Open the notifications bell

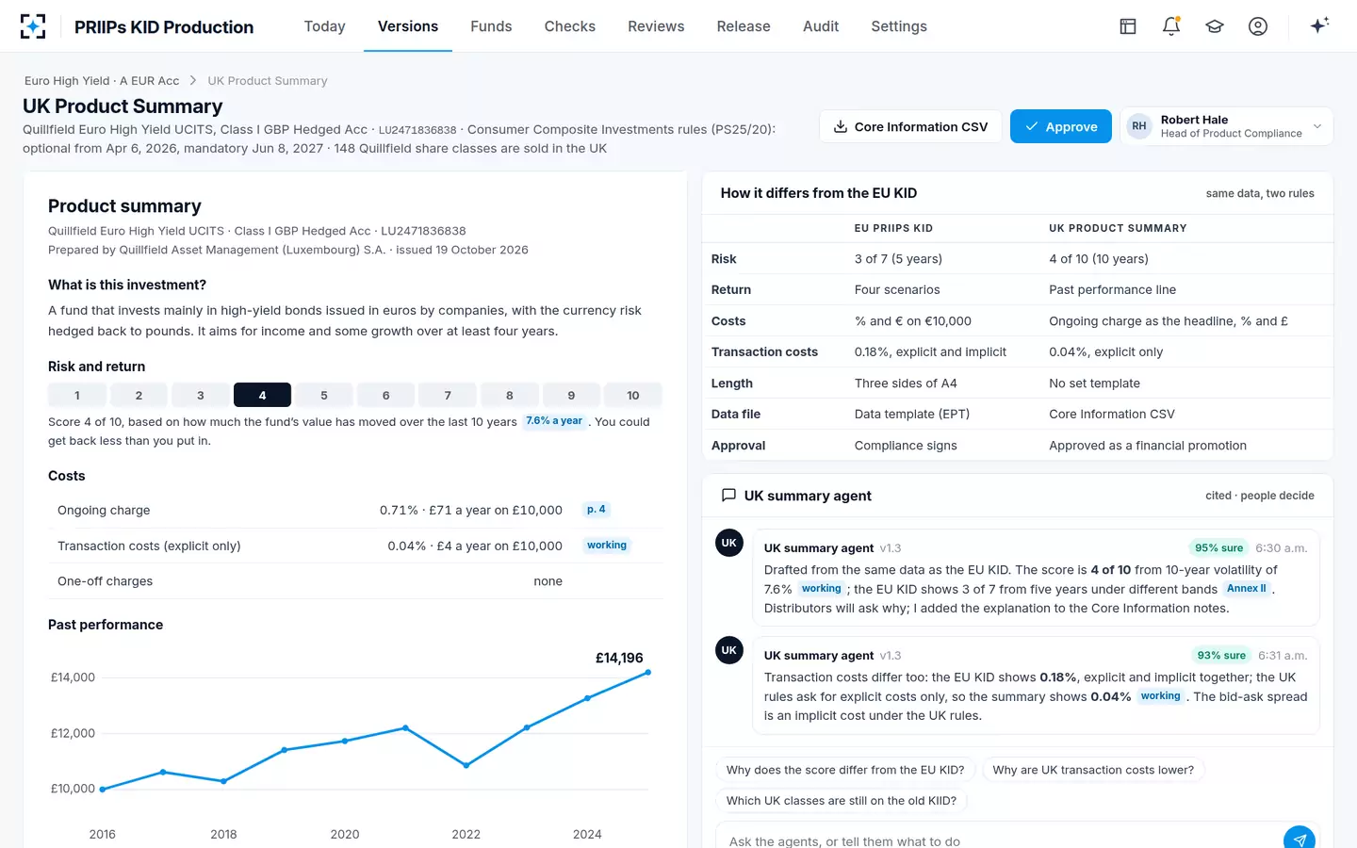tap(1171, 26)
